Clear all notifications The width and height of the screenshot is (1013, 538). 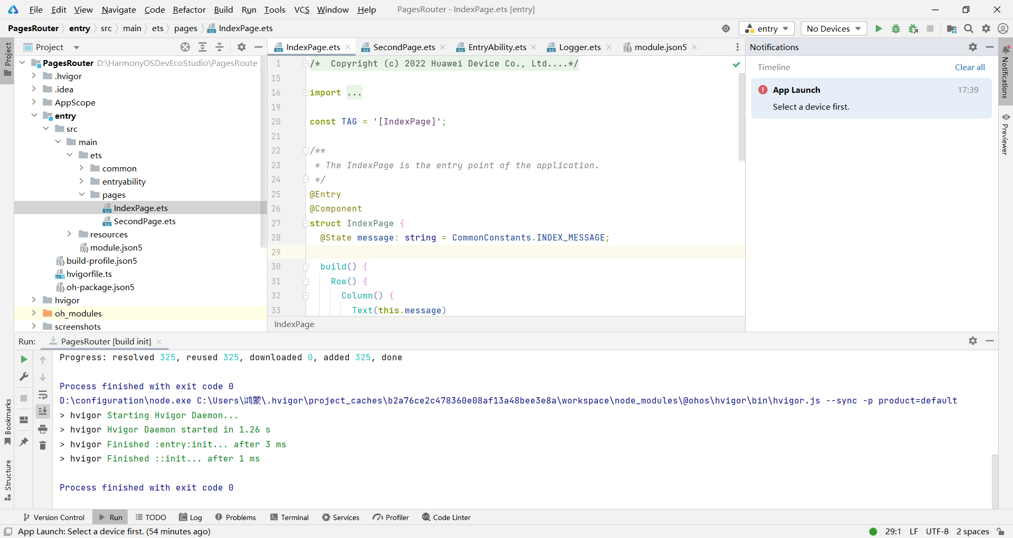pyautogui.click(x=970, y=67)
